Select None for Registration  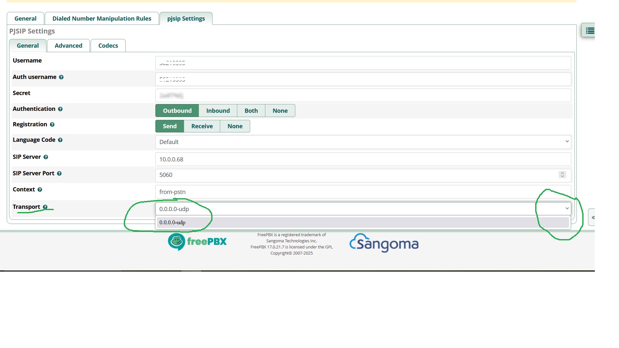tap(235, 126)
